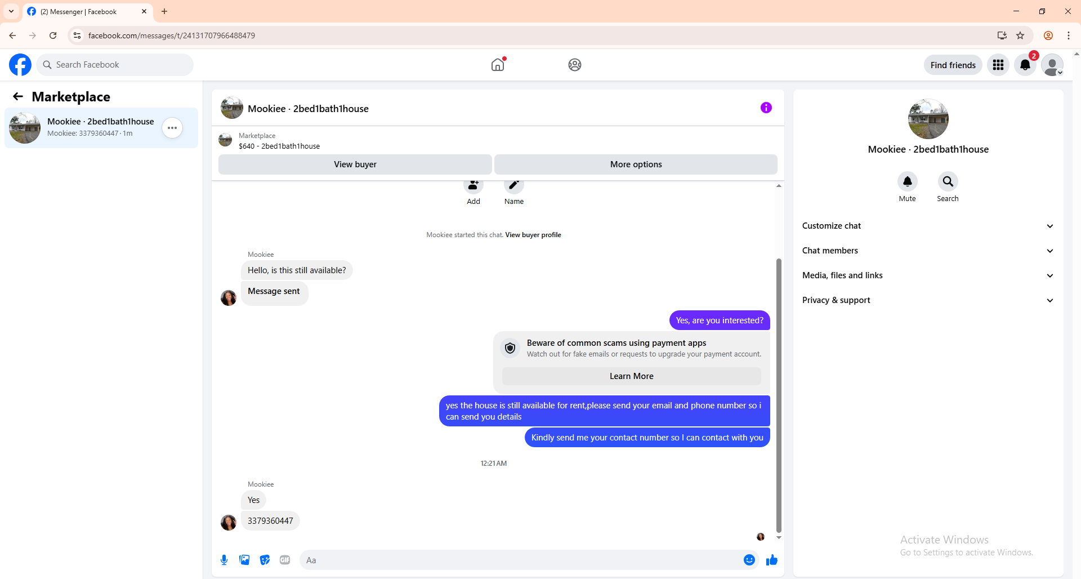Screen dimensions: 1081x579
Task: Open the View buyer profile link
Action: (533, 235)
